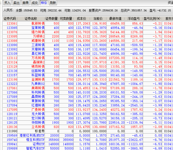The image size is (173, 150).
Task: Select the 恒生科技ETF holding
Action: pyautogui.click(x=35, y=140)
